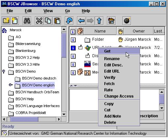Click the mountain image icon in file list
This screenshot has width=168, height=138.
(x=87, y=64)
